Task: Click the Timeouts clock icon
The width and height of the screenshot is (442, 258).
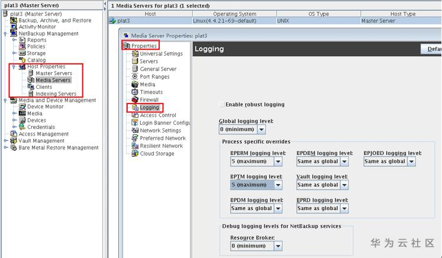Action: tap(135, 92)
